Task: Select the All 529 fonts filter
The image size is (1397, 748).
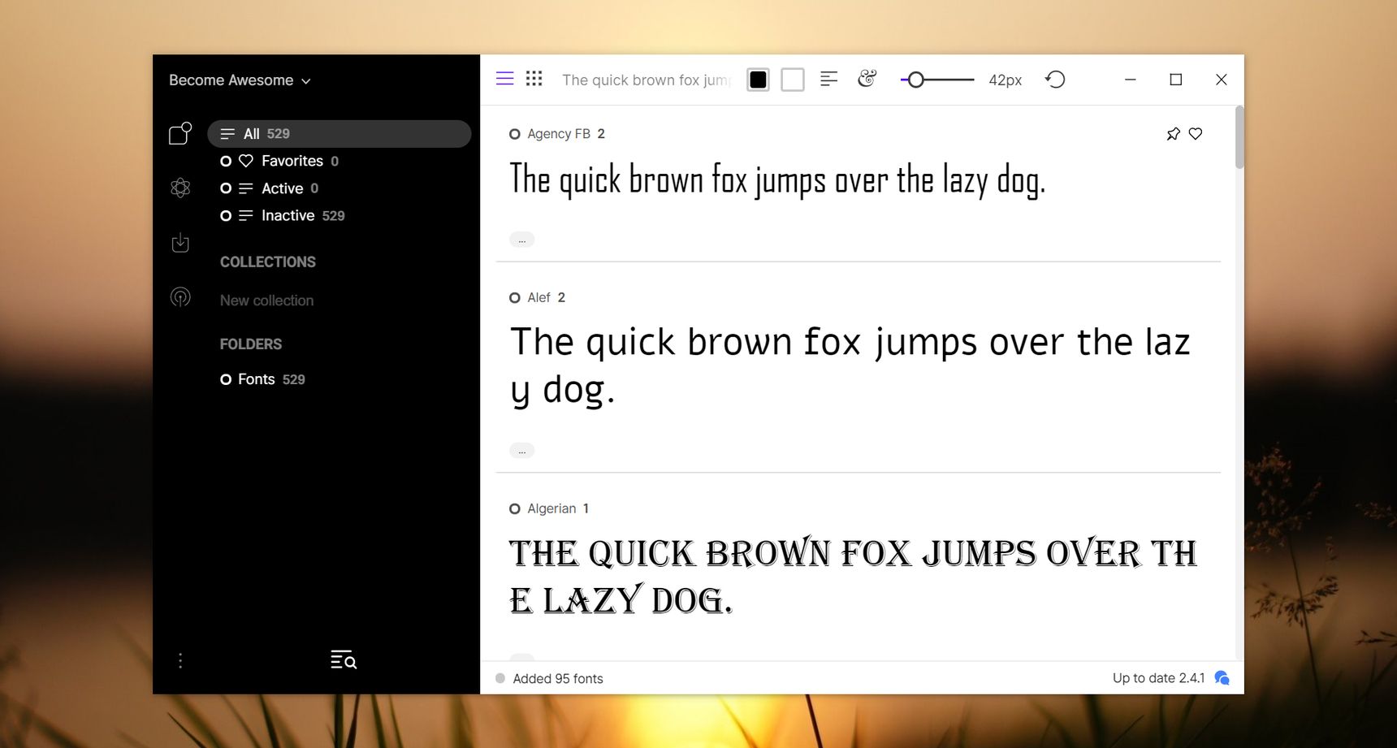Action: [x=340, y=134]
